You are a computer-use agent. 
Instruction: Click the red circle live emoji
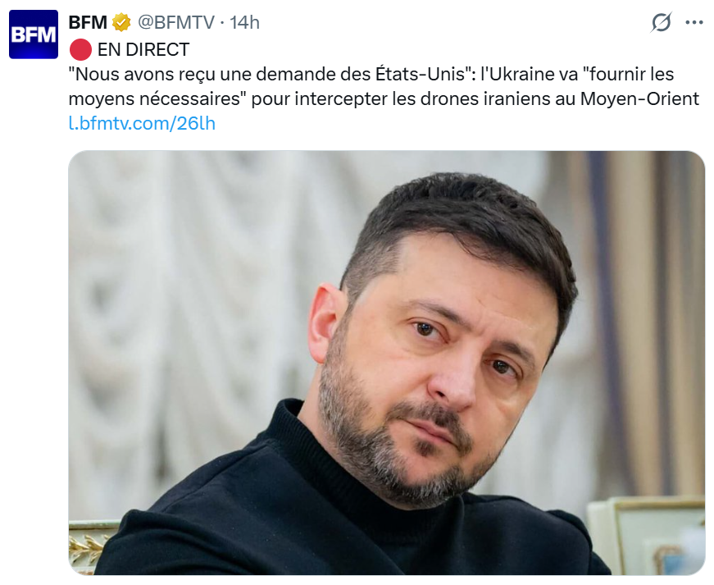80,50
